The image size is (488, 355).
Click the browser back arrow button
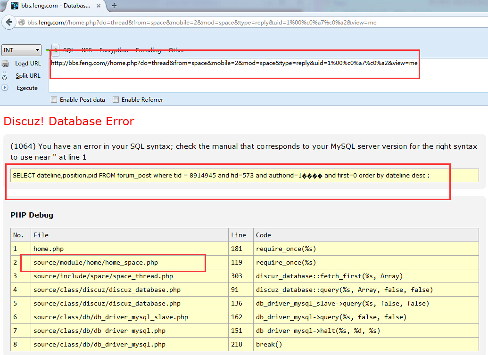pyautogui.click(x=9, y=23)
